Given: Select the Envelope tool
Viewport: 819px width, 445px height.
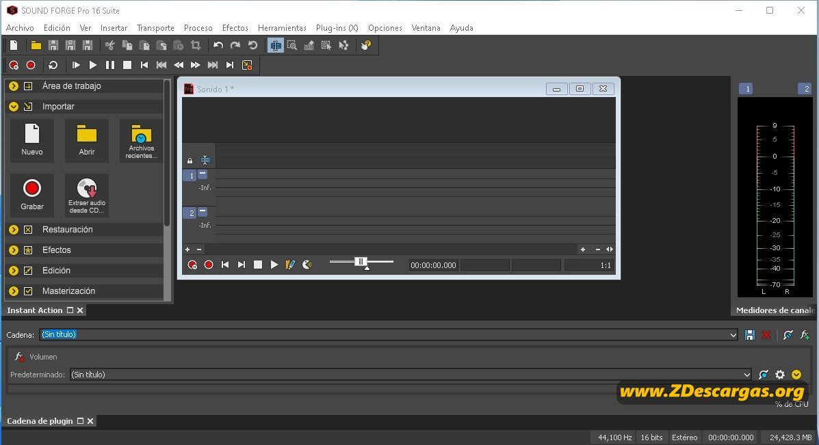Looking at the screenshot, I should (343, 45).
